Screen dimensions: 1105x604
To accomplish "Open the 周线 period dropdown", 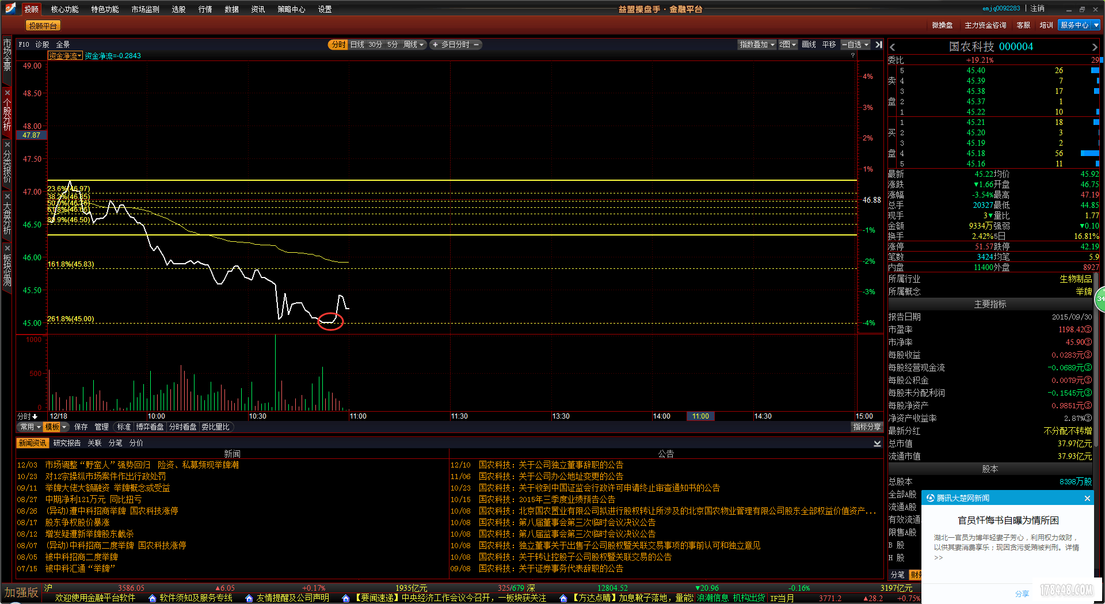I will [413, 44].
